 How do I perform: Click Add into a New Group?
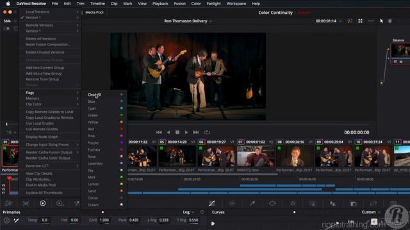(x=50, y=73)
